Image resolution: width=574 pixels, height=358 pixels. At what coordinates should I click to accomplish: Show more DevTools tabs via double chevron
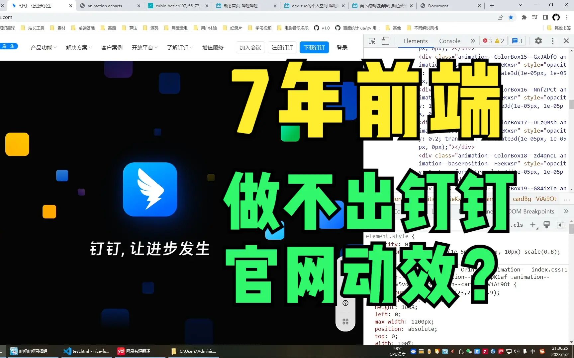(473, 41)
